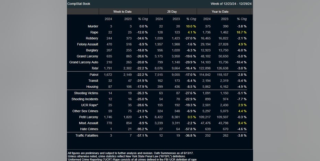Select the Year to Date column header
The width and height of the screenshot is (320, 161).
220,12
